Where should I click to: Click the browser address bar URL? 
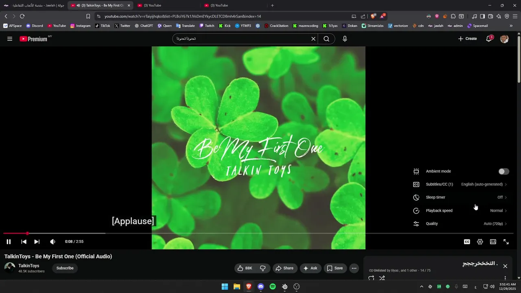(183, 16)
